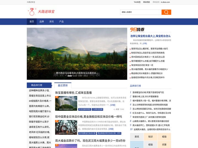This screenshot has height=148, width=198.
Task: Open 郑州回收钻石价格 link
Action: pyautogui.click(x=148, y=57)
